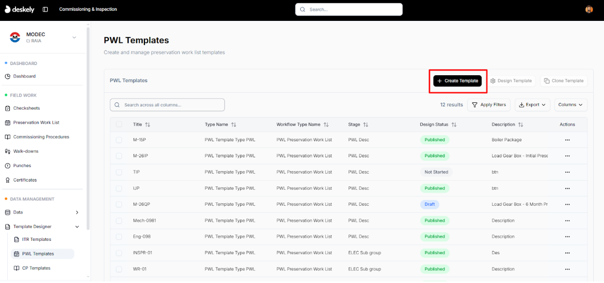Expand the Columns dropdown
This screenshot has width=604, height=283.
click(570, 104)
